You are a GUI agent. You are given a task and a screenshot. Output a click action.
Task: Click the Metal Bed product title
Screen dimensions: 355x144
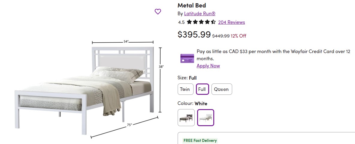[x=192, y=5]
